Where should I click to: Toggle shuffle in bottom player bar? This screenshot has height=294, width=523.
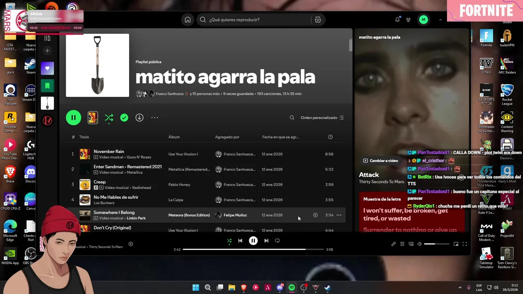pyautogui.click(x=229, y=241)
